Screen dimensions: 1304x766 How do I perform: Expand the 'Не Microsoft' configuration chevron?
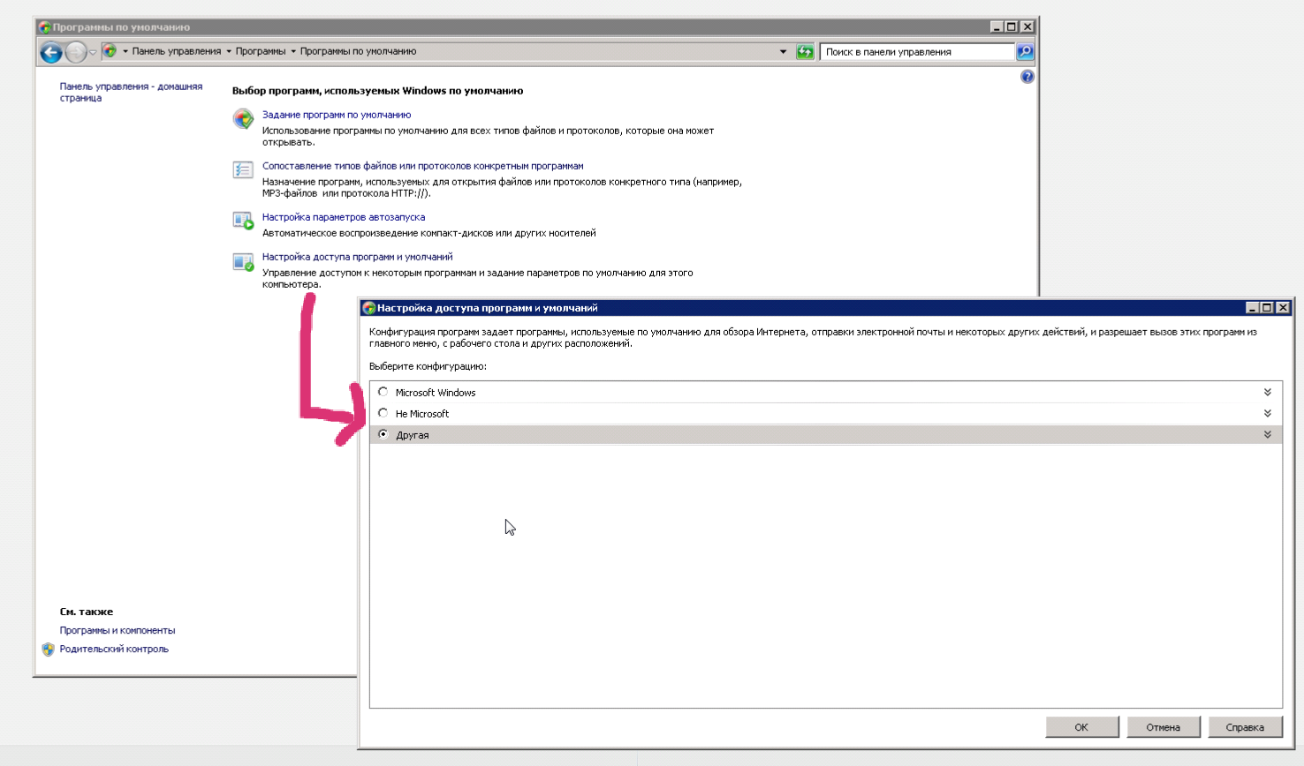(1267, 414)
